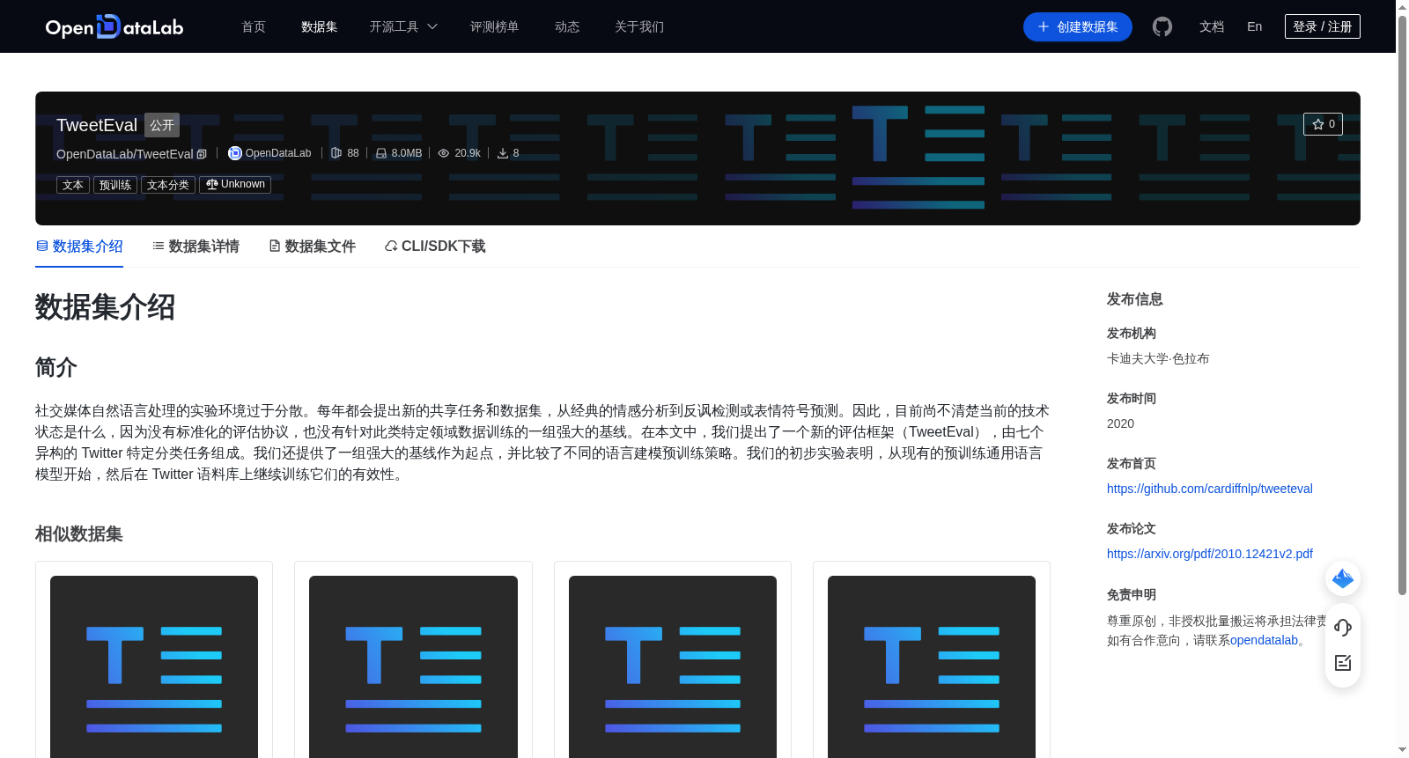Viewport: 1409px width, 758px height.
Task: Open the second similar dataset thumbnail
Action: 413,666
